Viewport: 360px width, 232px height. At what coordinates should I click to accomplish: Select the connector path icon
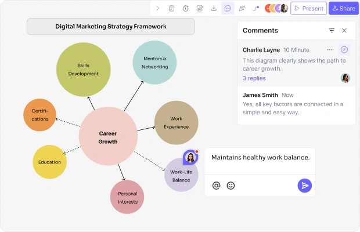255,9
